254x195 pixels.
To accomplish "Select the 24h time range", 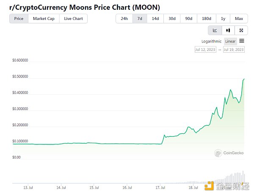I will tap(124, 19).
